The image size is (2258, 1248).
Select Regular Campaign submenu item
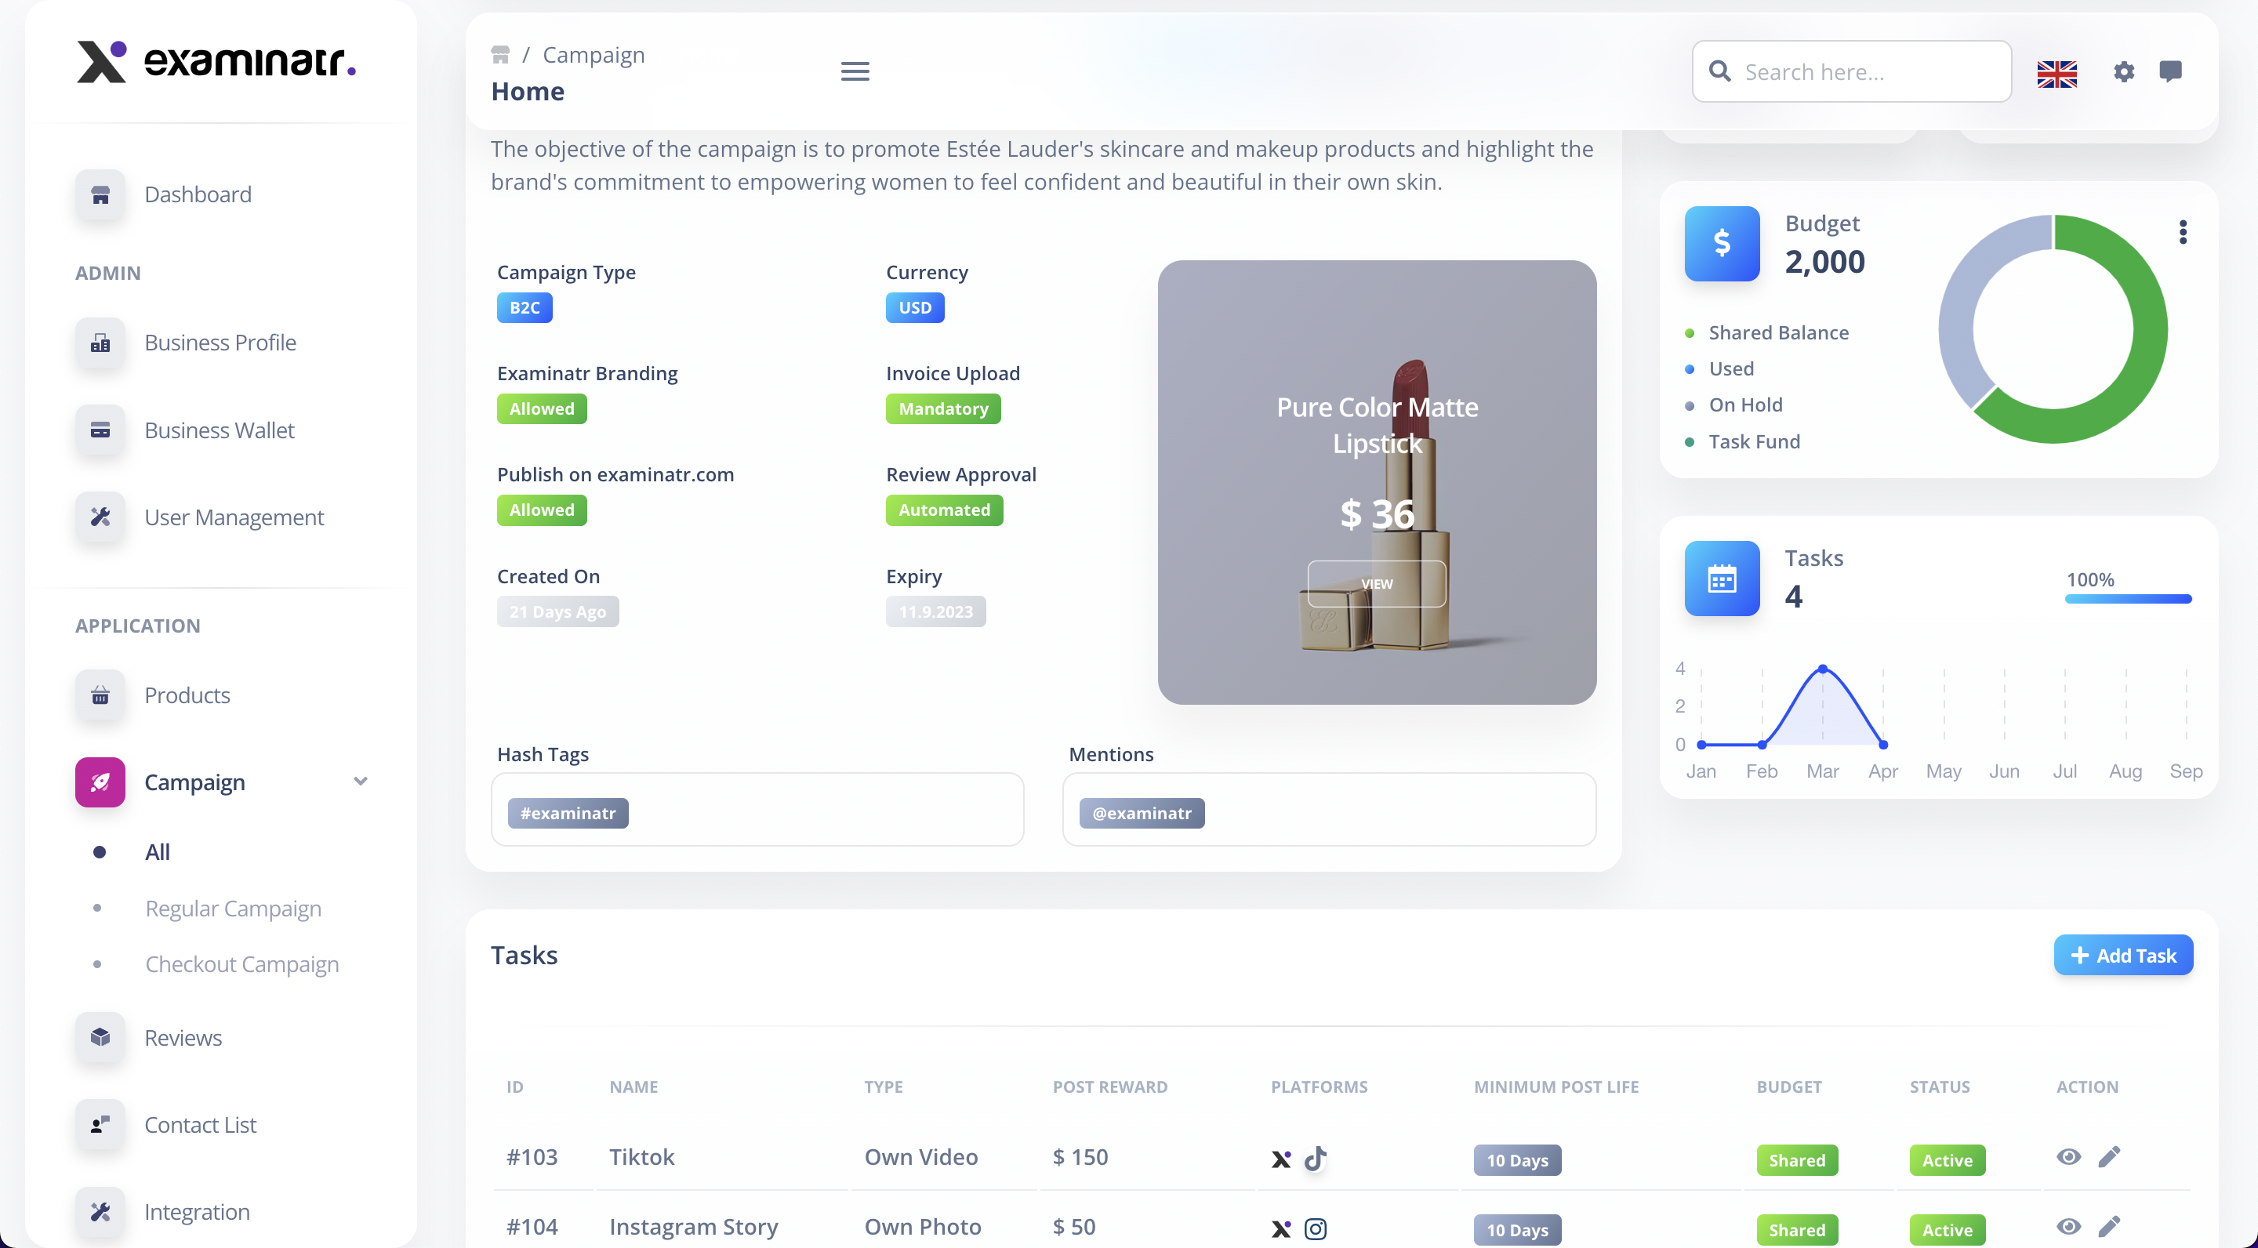[x=233, y=908]
